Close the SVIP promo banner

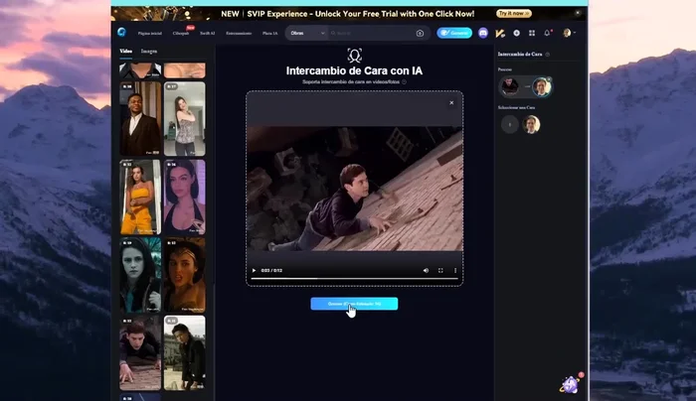click(578, 13)
